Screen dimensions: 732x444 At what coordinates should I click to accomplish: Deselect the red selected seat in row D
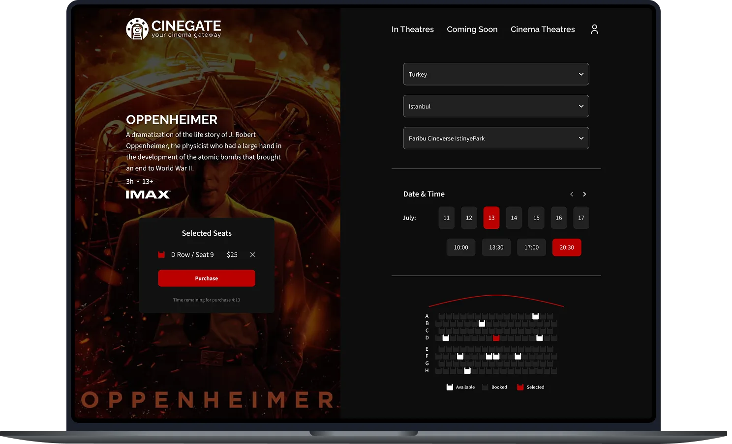pos(496,337)
